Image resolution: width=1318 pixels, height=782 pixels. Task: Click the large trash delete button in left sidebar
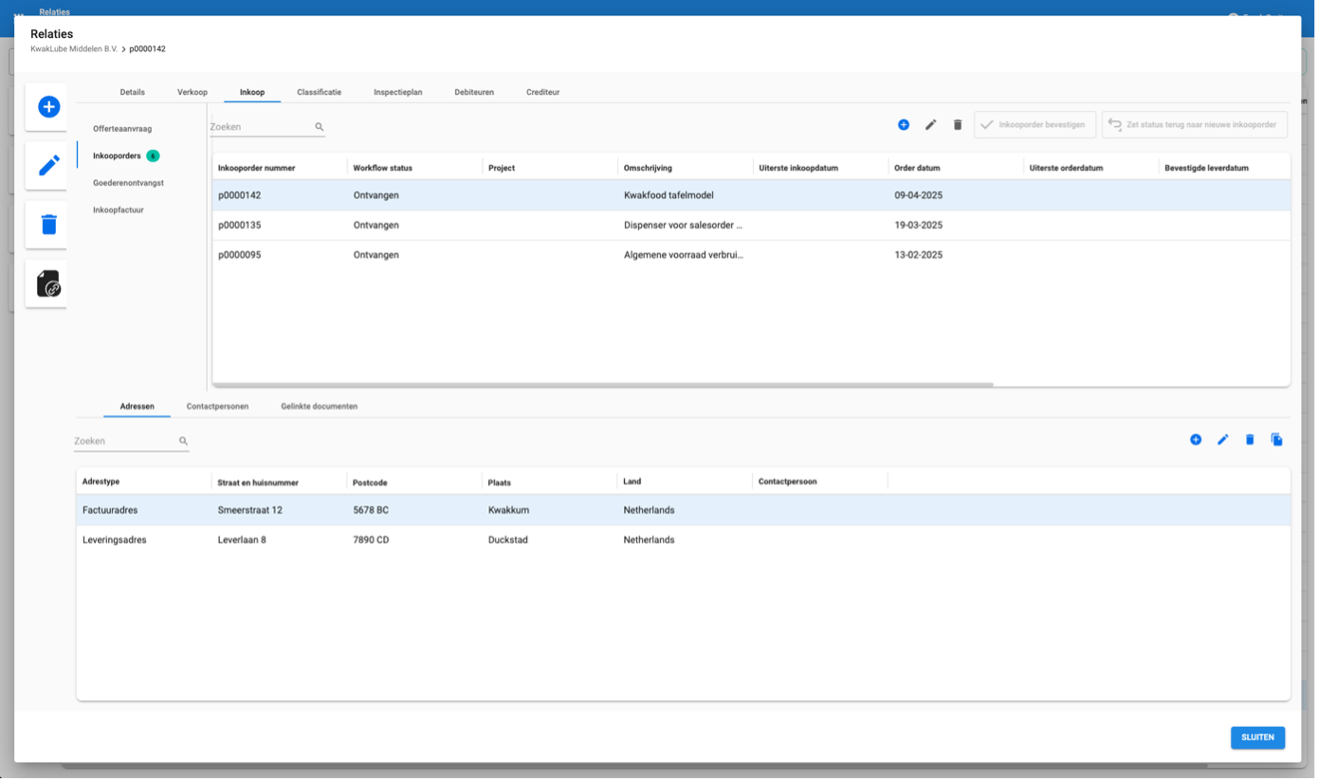(48, 225)
